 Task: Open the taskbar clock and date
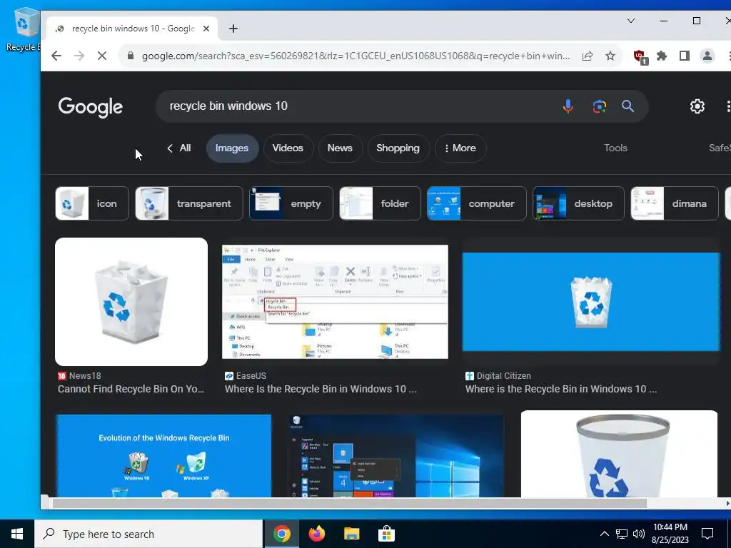(670, 534)
